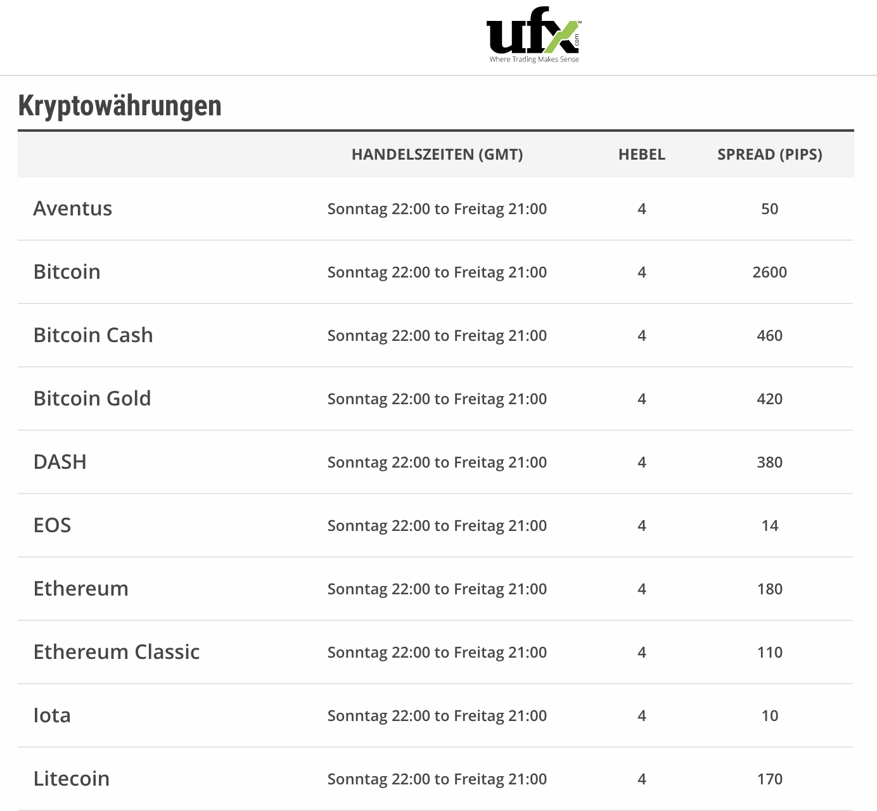Click the Litecoin spread value 170
Screen dimensions: 877x811
[x=770, y=779]
